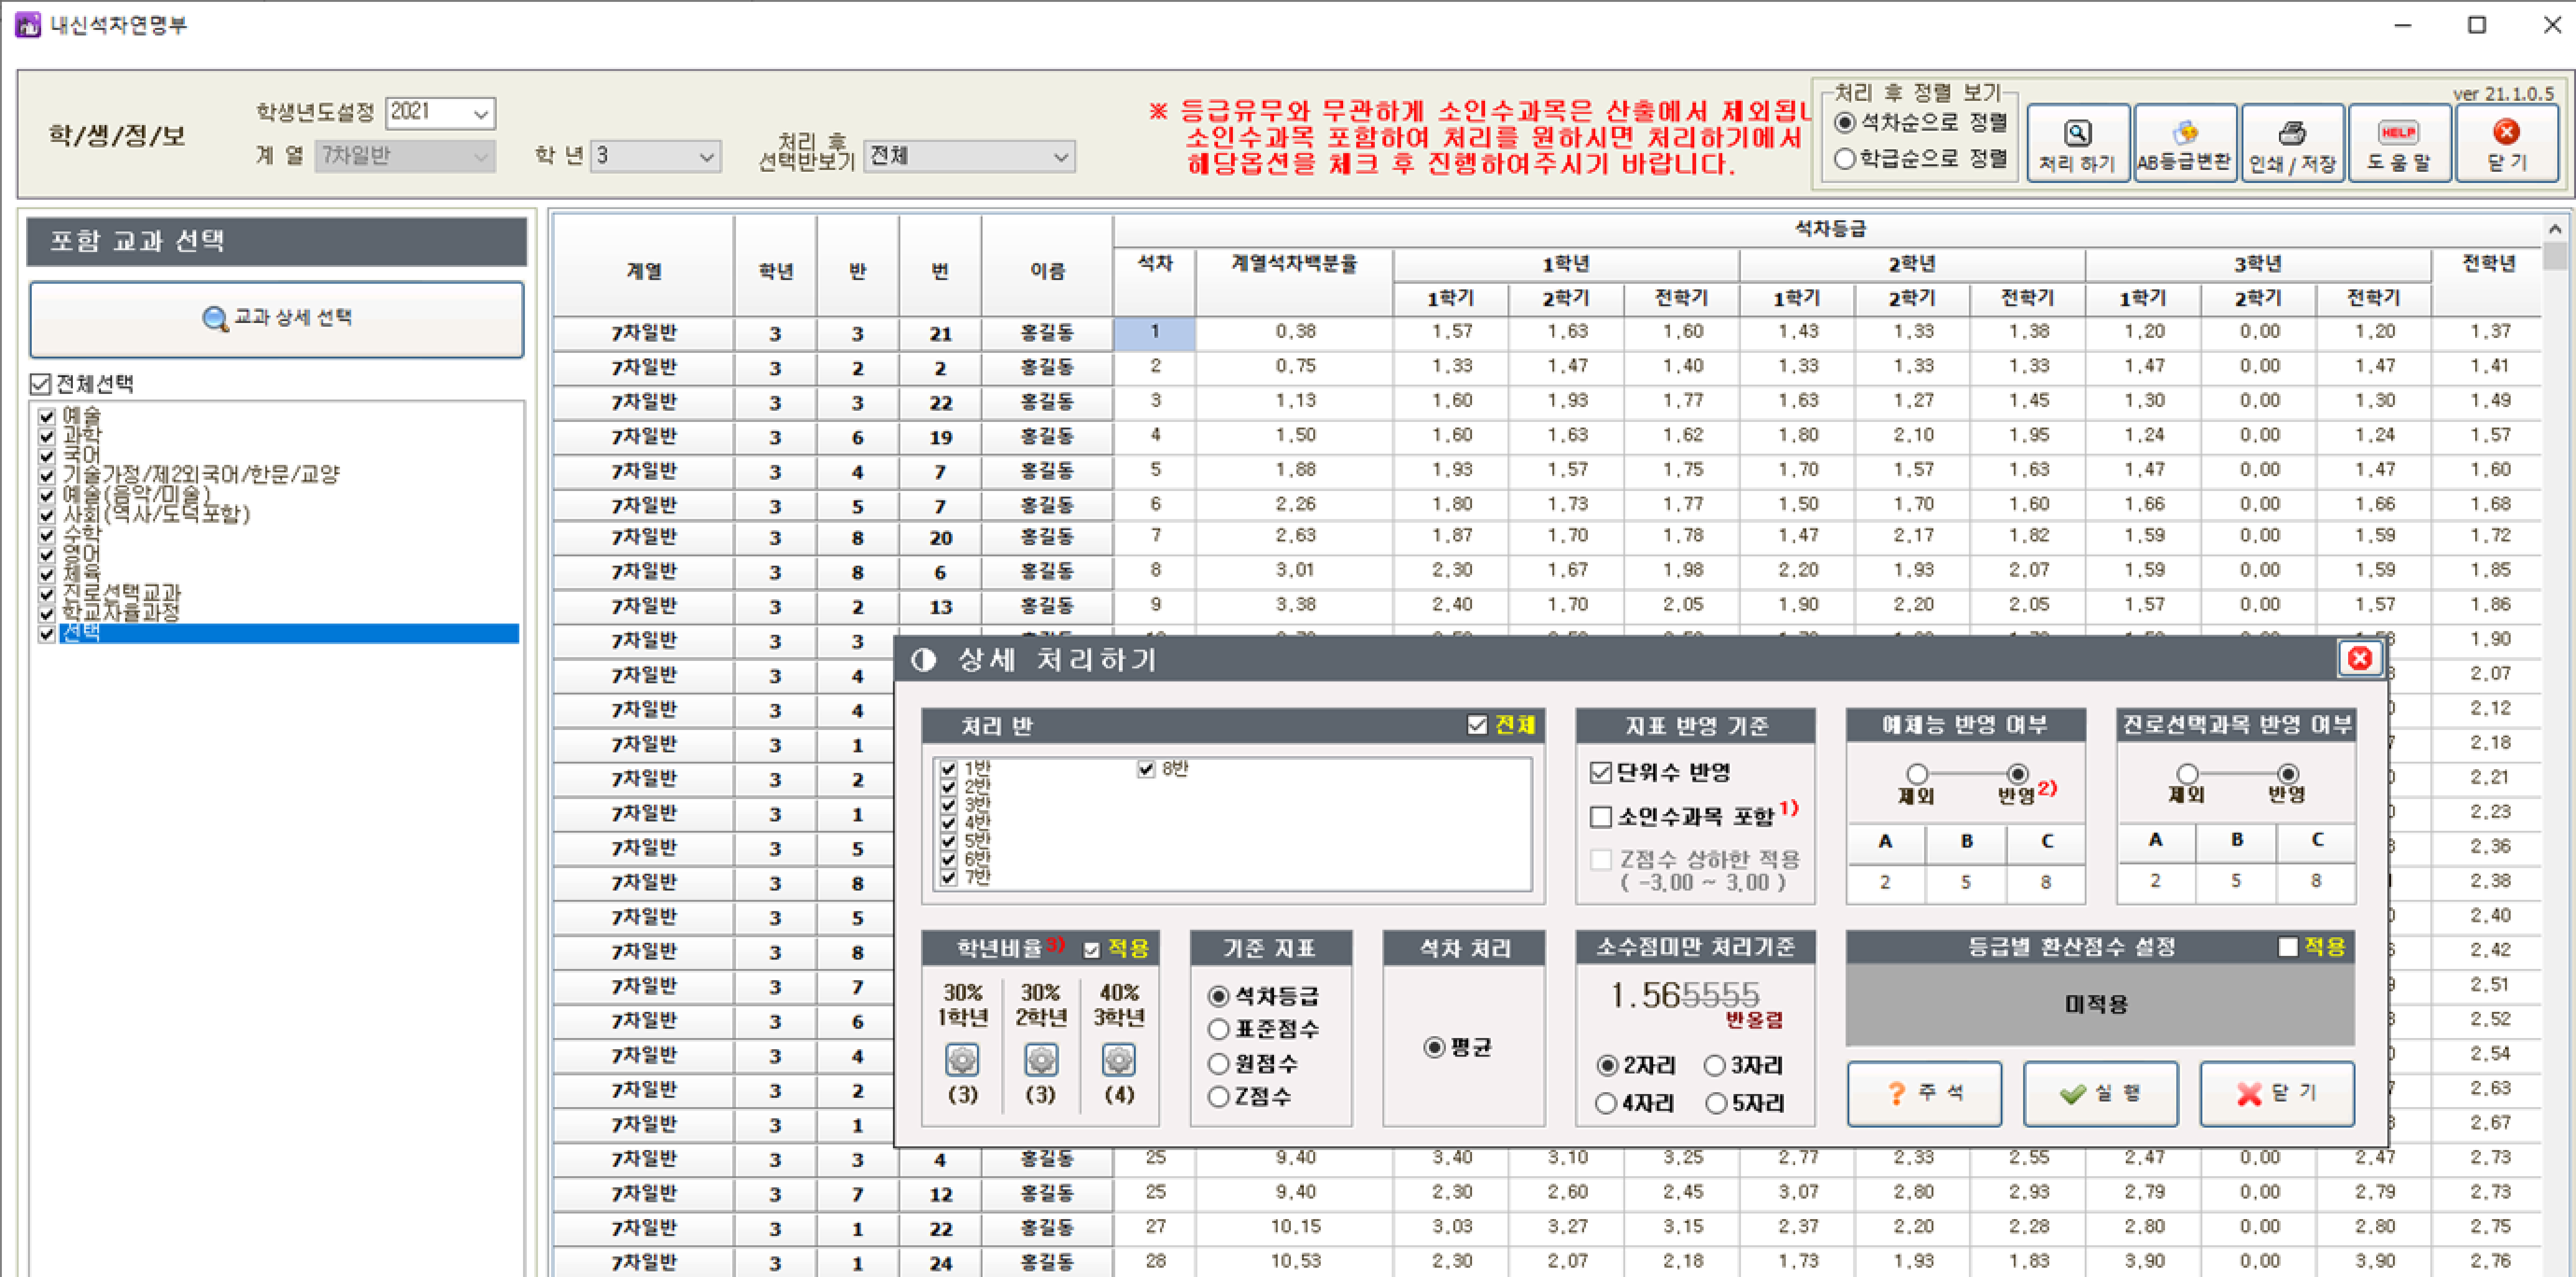Click the table vertical scrollbar up arrow

(2556, 228)
